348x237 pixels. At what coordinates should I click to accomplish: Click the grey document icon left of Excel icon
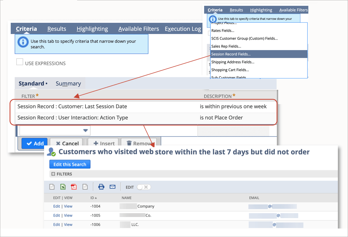(52, 187)
